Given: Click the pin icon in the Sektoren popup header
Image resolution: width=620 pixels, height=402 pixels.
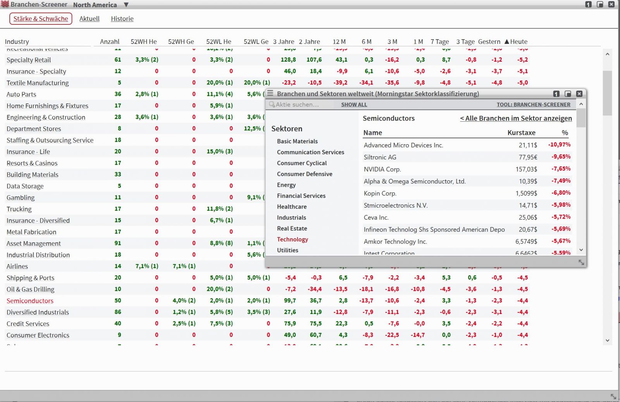Looking at the screenshot, I should pyautogui.click(x=556, y=94).
